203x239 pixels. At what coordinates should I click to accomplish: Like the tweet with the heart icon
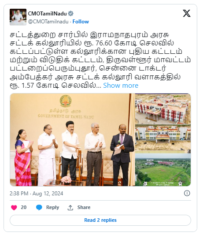(14, 208)
